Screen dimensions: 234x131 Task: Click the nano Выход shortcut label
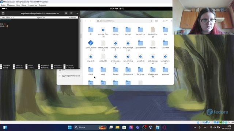pyautogui.click(x=5, y=68)
